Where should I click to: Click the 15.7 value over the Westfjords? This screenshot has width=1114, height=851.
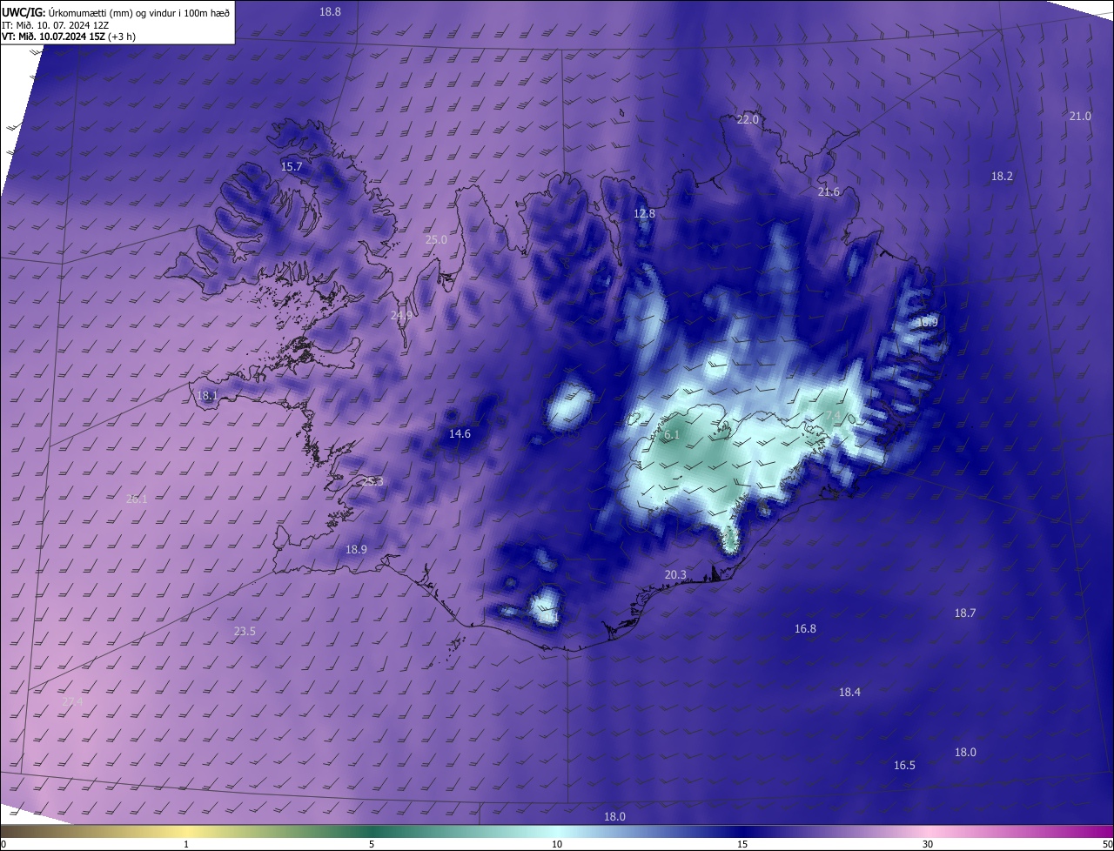click(x=292, y=166)
